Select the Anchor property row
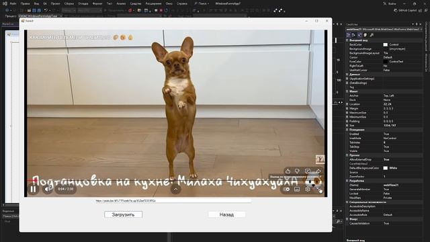This screenshot has width=430, height=242. [384, 95]
